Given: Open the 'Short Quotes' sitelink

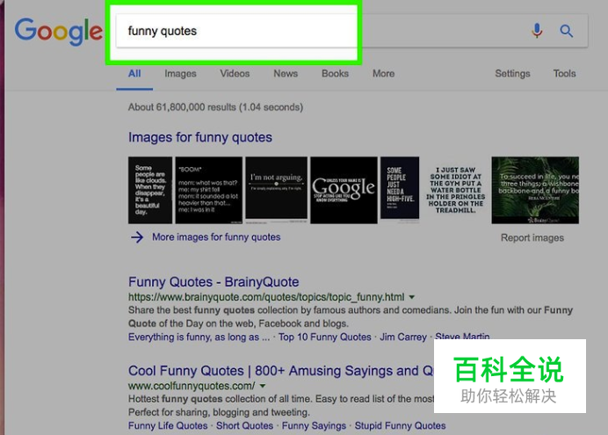Looking at the screenshot, I should pos(244,425).
